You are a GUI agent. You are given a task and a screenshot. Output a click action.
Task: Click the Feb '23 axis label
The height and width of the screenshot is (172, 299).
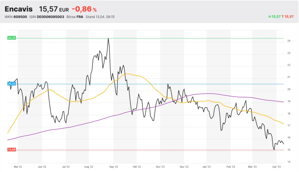click(231, 167)
